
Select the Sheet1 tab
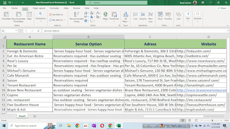coord(22,116)
